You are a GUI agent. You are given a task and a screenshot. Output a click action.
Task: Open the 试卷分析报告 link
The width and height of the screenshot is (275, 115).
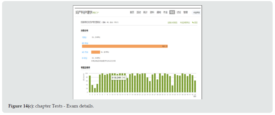[172, 23]
